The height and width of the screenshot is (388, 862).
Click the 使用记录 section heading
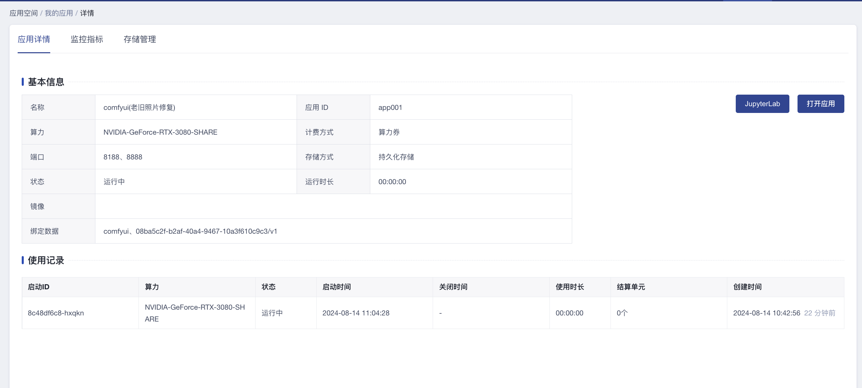pyautogui.click(x=46, y=260)
